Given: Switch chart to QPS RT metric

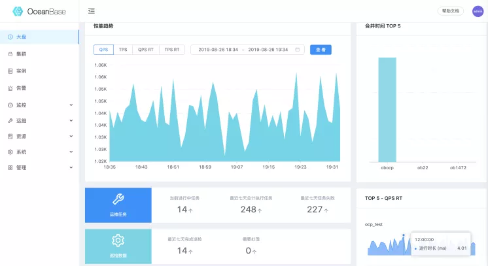Looking at the screenshot, I should [146, 50].
